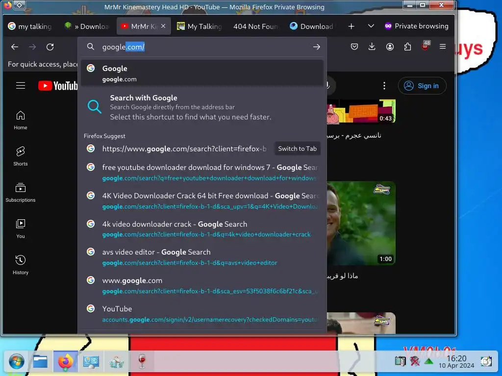Open a new tab with the plus button
The image size is (502, 376).
(x=351, y=26)
